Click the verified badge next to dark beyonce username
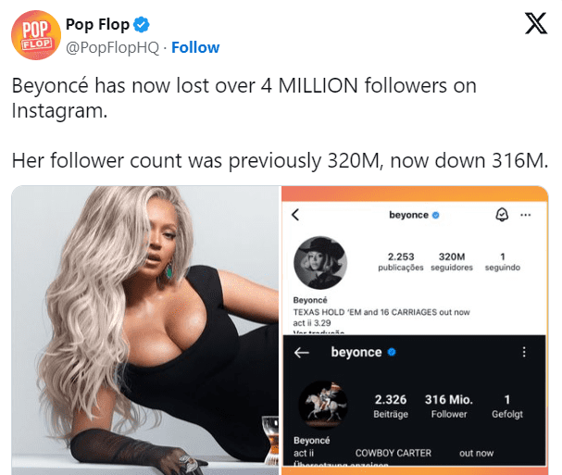Viewport: 562px width, 475px height. (392, 352)
